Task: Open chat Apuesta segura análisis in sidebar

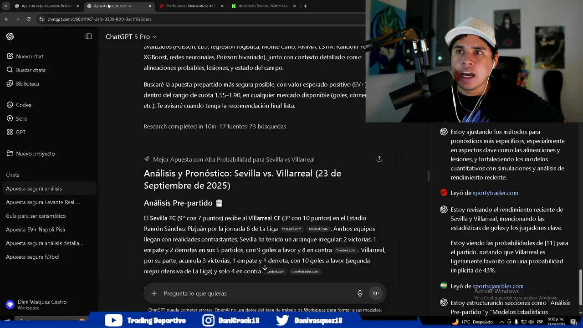Action: pos(48,189)
